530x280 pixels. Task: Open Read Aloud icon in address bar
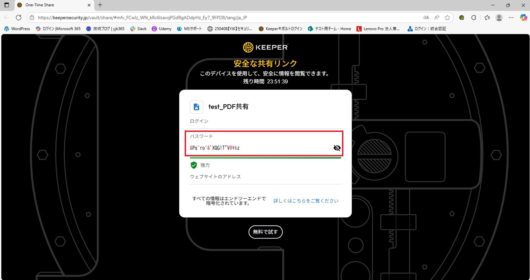437,18
